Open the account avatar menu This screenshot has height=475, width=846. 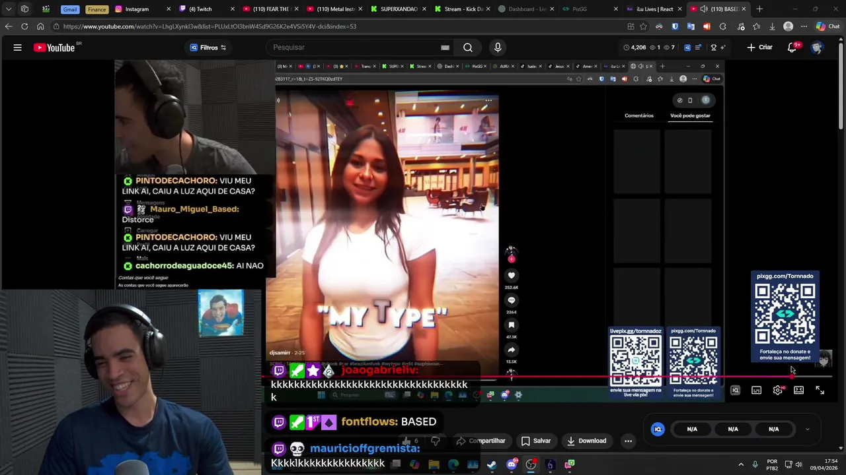click(x=817, y=47)
